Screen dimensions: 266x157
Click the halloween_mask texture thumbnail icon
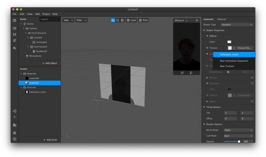27,92
